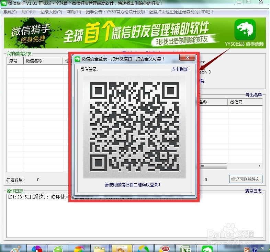Open the 帮助(H) menu

(x=74, y=12)
